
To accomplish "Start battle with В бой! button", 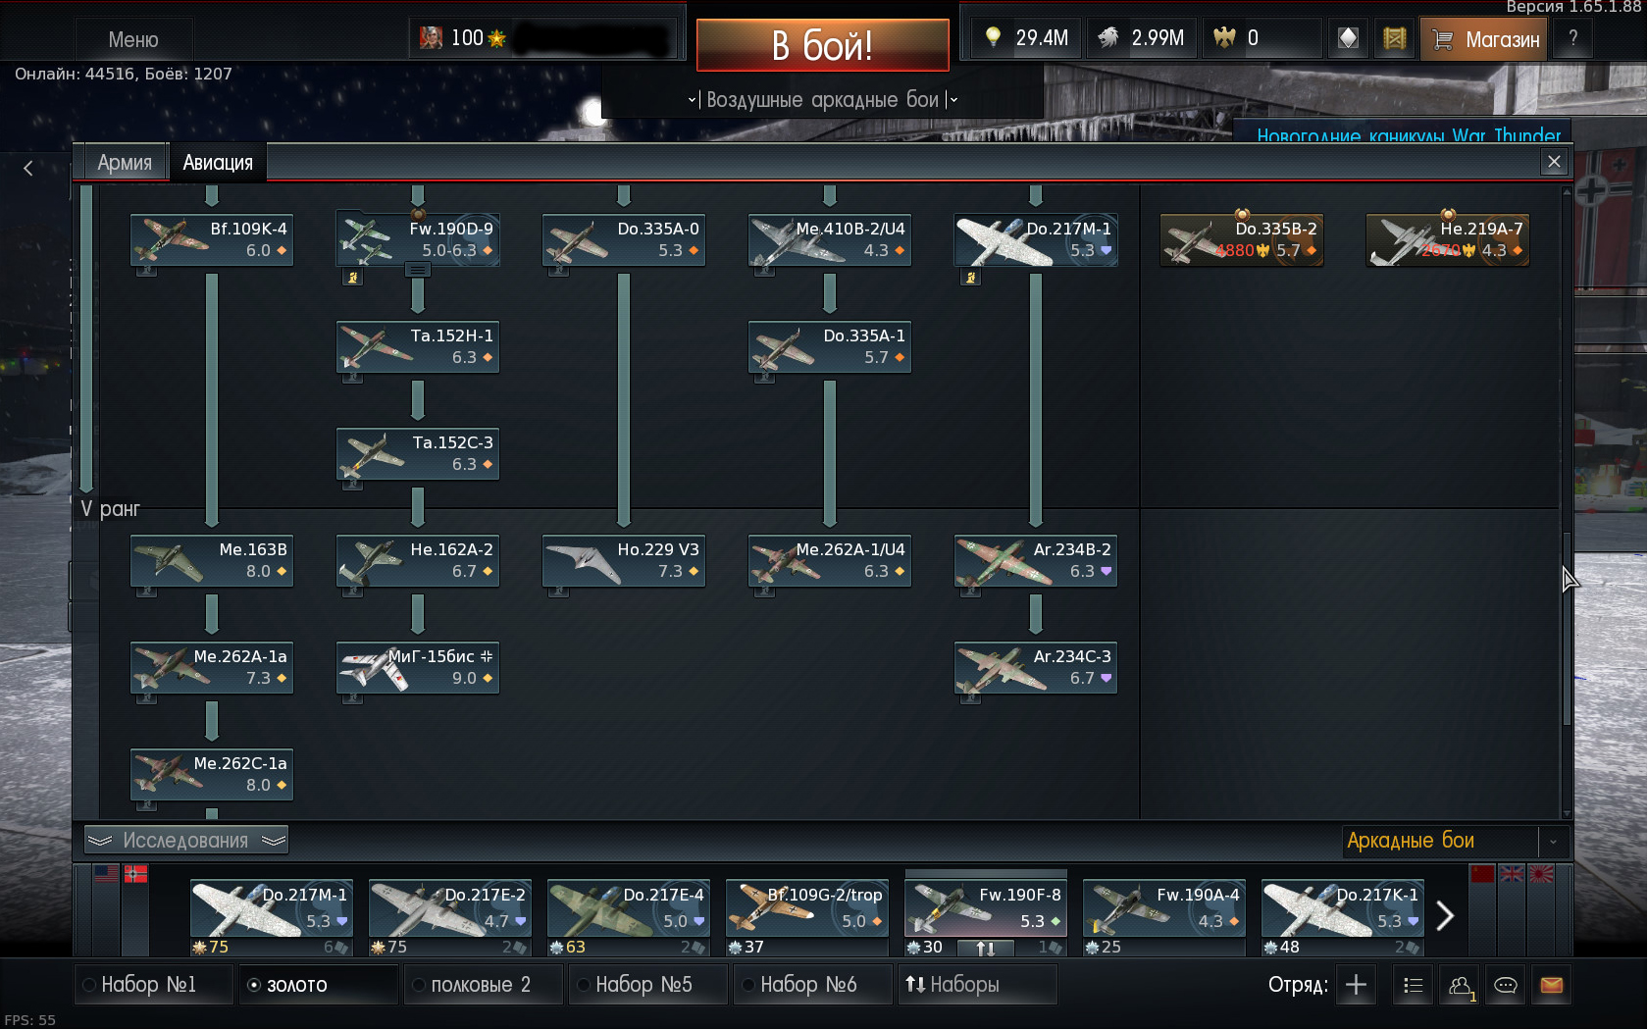I will coord(823,45).
